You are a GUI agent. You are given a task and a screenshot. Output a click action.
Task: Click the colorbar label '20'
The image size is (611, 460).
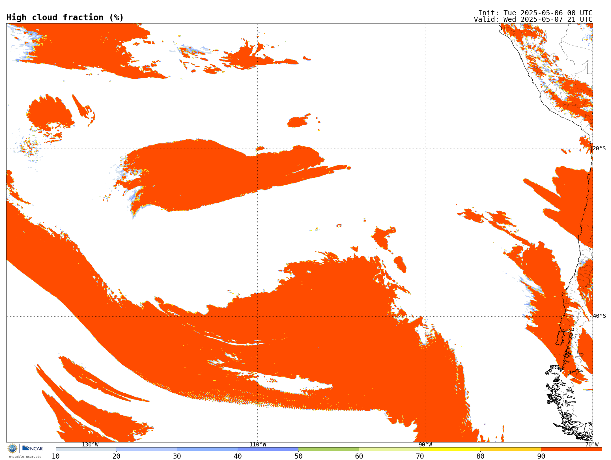coord(116,456)
